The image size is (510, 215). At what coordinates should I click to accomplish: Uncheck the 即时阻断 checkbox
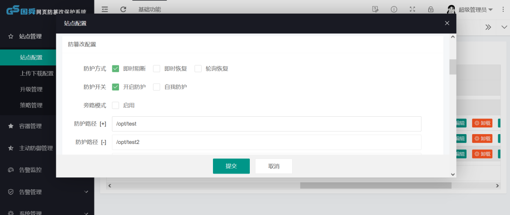tap(115, 69)
